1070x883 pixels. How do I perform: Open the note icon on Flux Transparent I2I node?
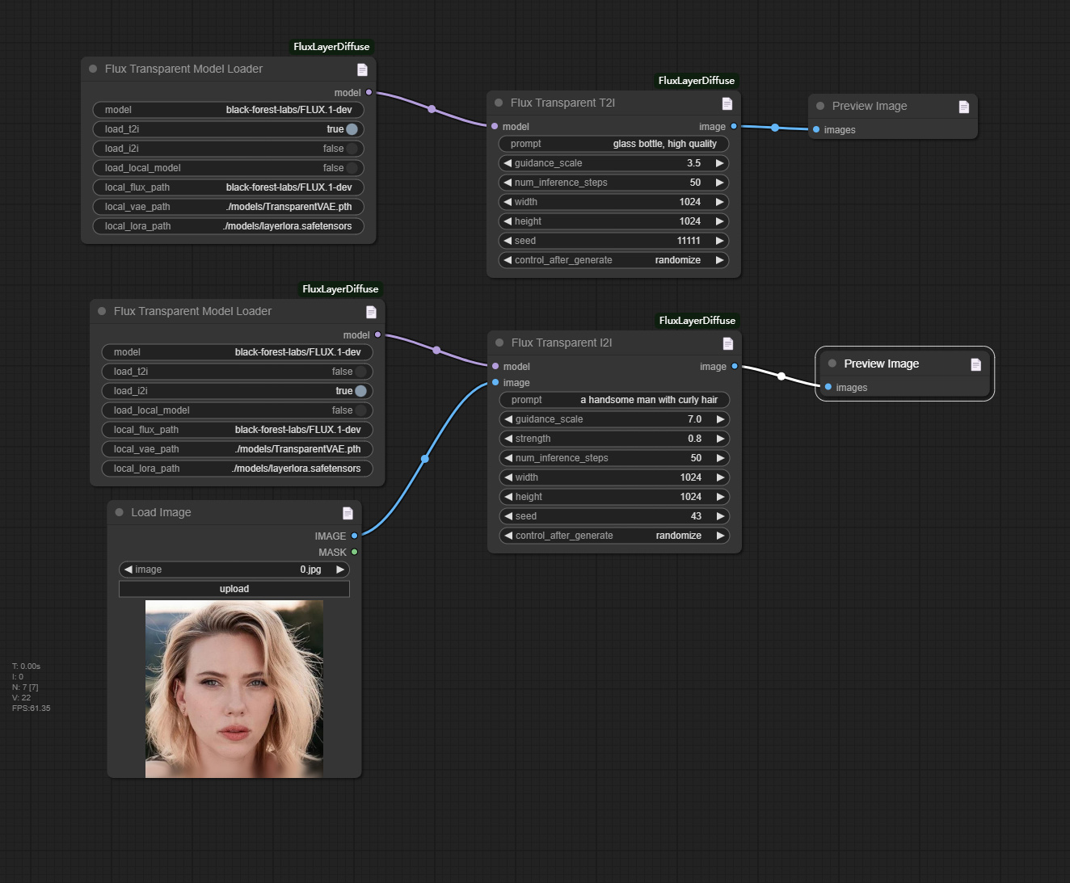click(727, 343)
